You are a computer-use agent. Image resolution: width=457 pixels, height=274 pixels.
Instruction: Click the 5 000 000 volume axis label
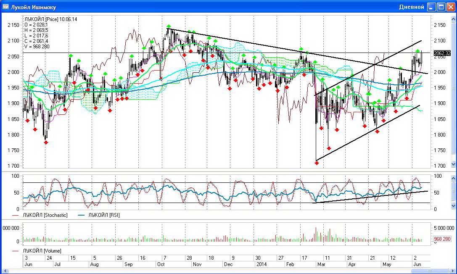tap(444, 228)
